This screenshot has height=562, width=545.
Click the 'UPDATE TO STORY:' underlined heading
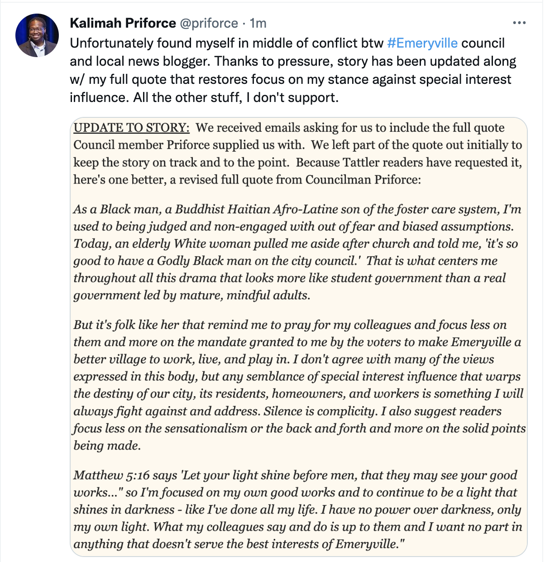click(131, 128)
